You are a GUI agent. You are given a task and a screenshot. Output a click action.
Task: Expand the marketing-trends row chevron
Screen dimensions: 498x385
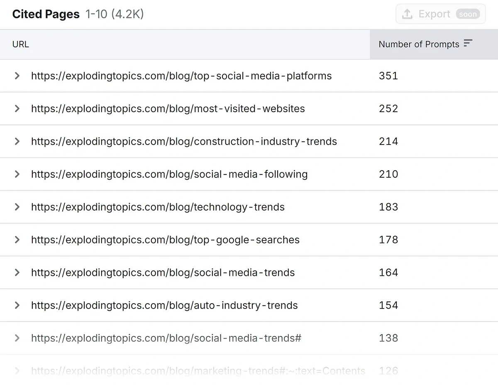click(17, 371)
